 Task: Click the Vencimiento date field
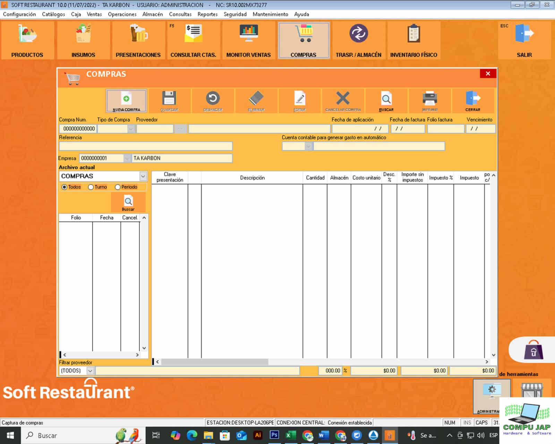tap(480, 129)
